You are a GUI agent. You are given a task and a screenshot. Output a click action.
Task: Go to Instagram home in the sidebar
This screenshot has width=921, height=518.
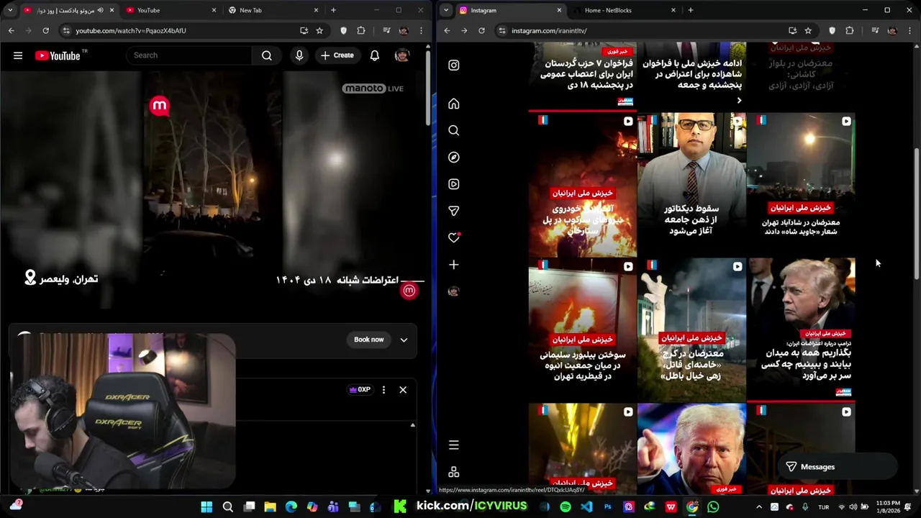[454, 104]
